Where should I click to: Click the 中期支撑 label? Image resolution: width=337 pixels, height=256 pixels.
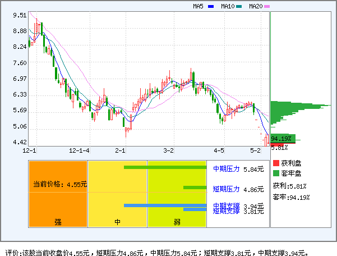(227, 205)
